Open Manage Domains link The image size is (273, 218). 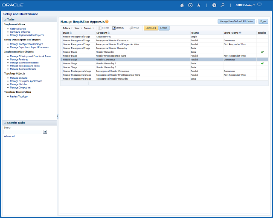point(19,78)
